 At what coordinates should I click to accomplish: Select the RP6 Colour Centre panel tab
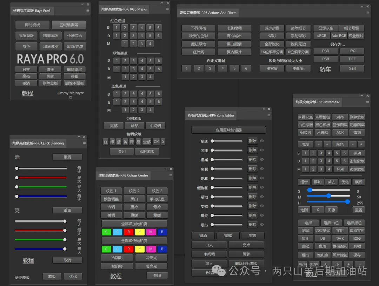click(x=123, y=175)
